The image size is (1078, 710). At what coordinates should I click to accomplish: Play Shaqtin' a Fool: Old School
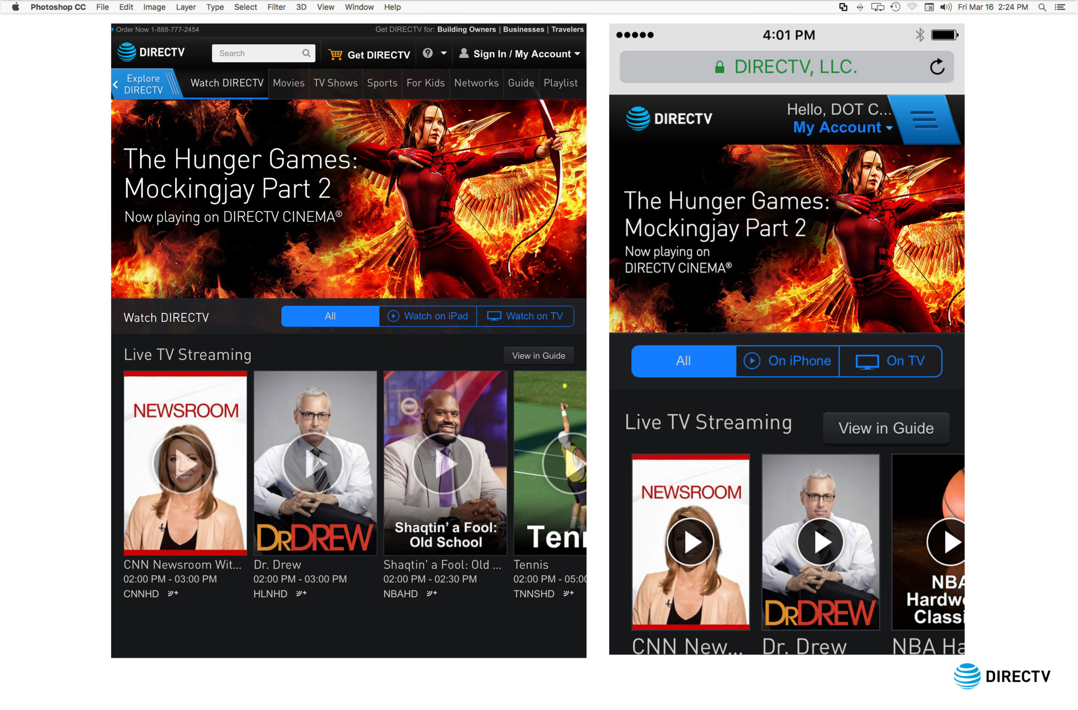444,464
